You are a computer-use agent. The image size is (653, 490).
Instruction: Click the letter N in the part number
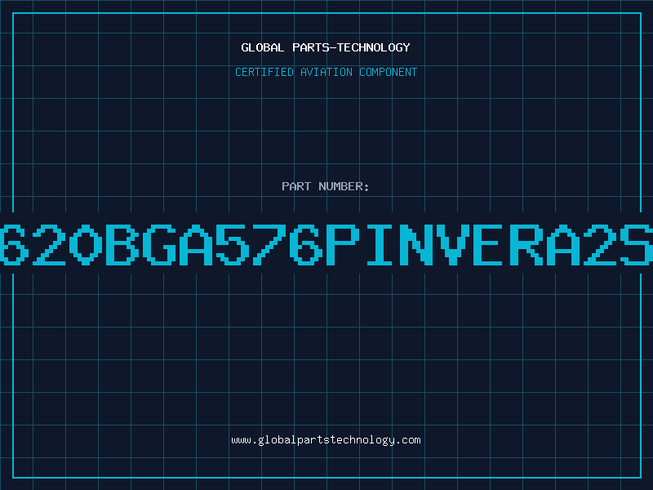416,244
